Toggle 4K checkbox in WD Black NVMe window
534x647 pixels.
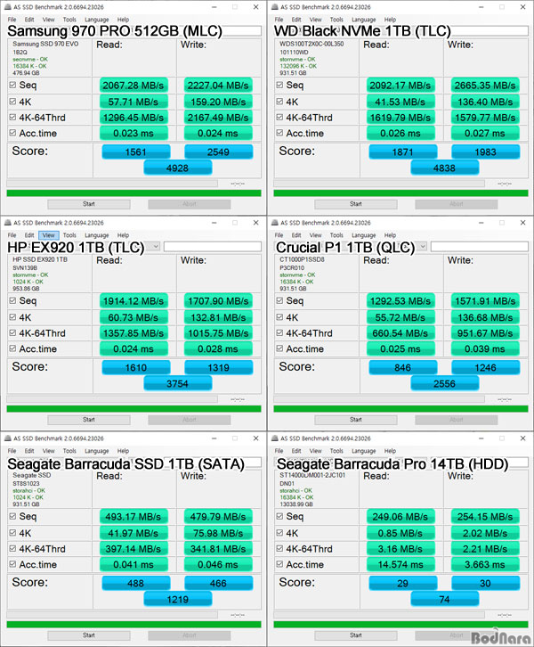click(x=279, y=102)
